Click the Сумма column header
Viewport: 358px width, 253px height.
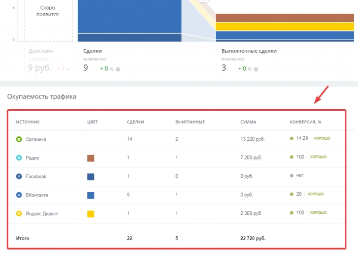tap(248, 122)
